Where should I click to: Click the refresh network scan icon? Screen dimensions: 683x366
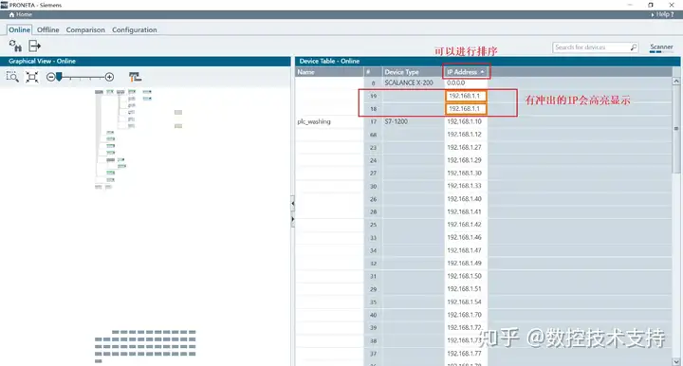click(15, 46)
